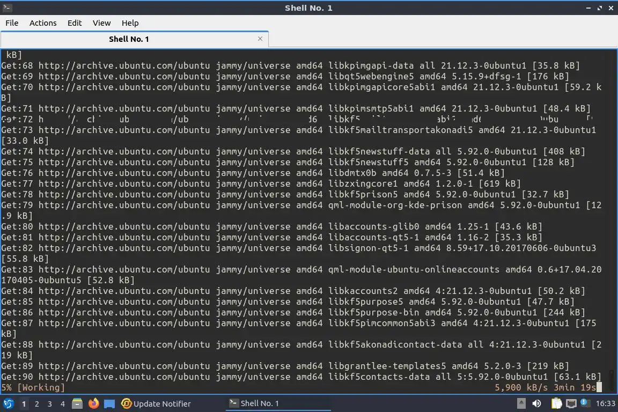Open the Actions menu
618x412 pixels.
[x=43, y=23]
